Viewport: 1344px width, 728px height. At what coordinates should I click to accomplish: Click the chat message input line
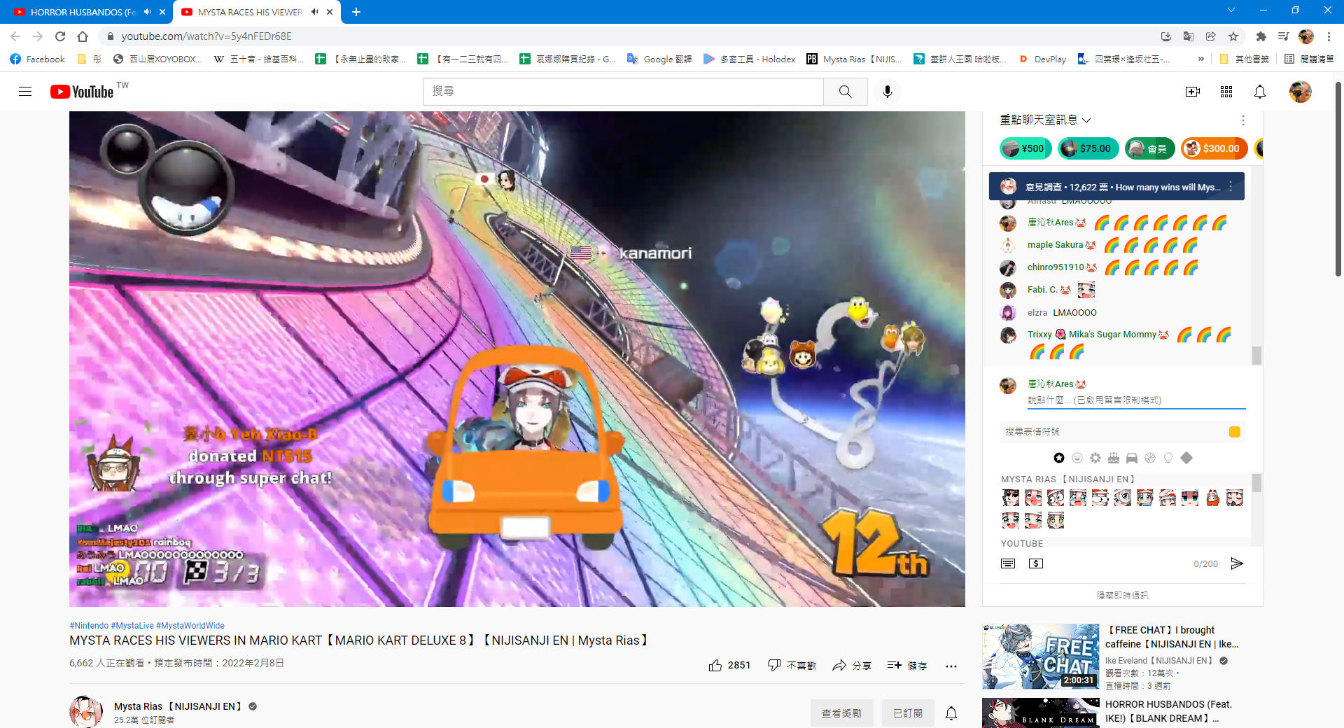(1136, 400)
